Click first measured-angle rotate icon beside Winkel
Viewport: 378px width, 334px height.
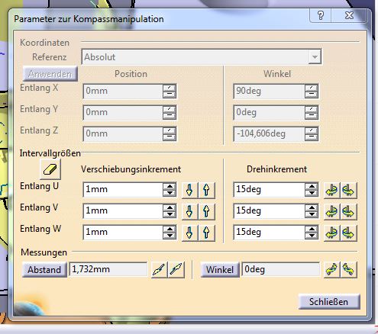[331, 269]
